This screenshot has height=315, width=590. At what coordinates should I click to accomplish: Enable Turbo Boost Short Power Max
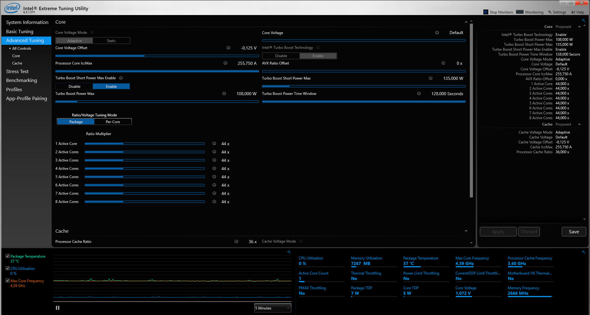(111, 86)
